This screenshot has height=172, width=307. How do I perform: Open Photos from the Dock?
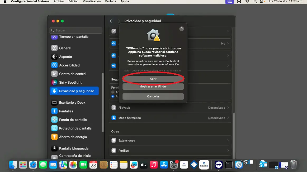73,165
